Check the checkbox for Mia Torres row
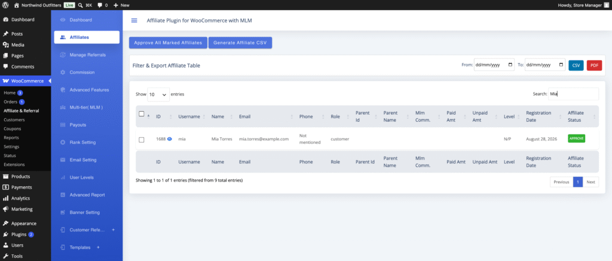This screenshot has width=612, height=261. 142,140
